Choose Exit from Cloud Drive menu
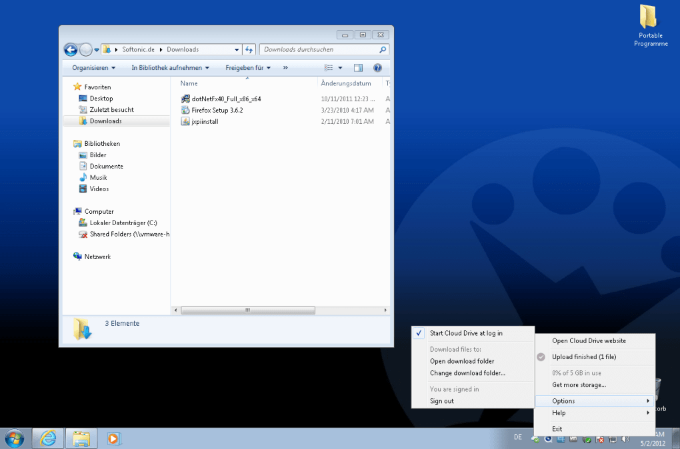Image resolution: width=680 pixels, height=449 pixels. coord(557,429)
